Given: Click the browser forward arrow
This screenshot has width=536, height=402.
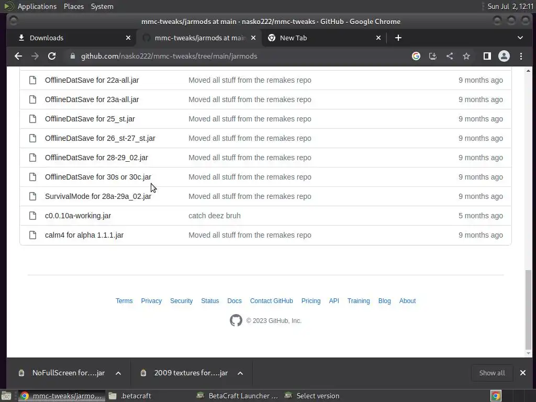Looking at the screenshot, I should coord(35,56).
